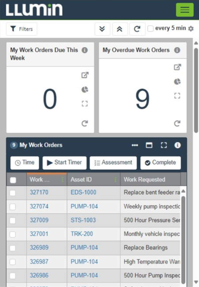199x287 pixels.
Task: Open work order 327074 link
Action: click(x=39, y=207)
